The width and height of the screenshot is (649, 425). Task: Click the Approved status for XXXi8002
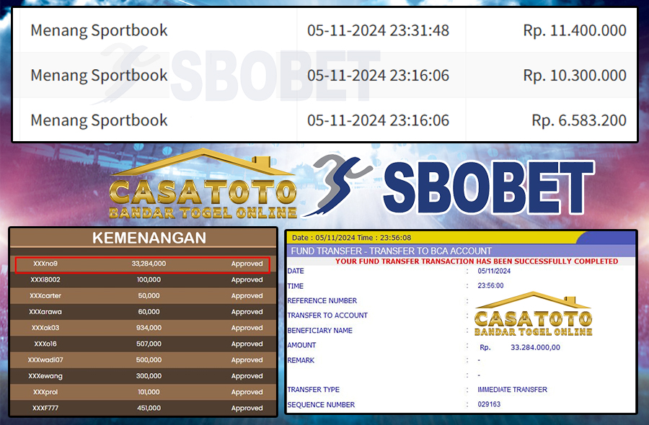[247, 279]
